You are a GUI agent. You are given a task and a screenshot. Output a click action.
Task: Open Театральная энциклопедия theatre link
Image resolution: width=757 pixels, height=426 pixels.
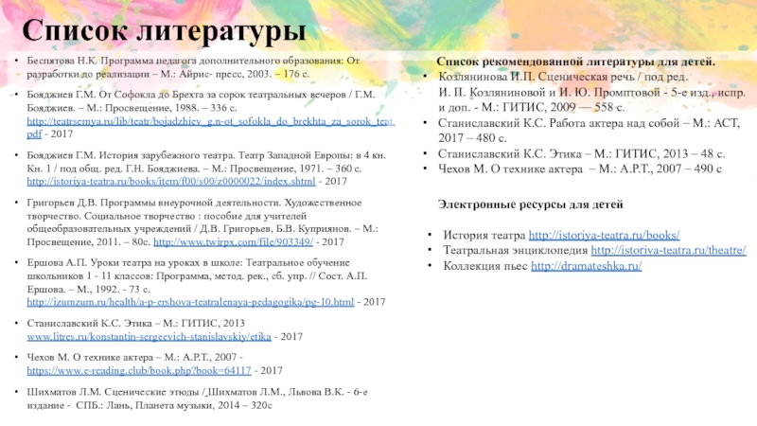point(668,250)
